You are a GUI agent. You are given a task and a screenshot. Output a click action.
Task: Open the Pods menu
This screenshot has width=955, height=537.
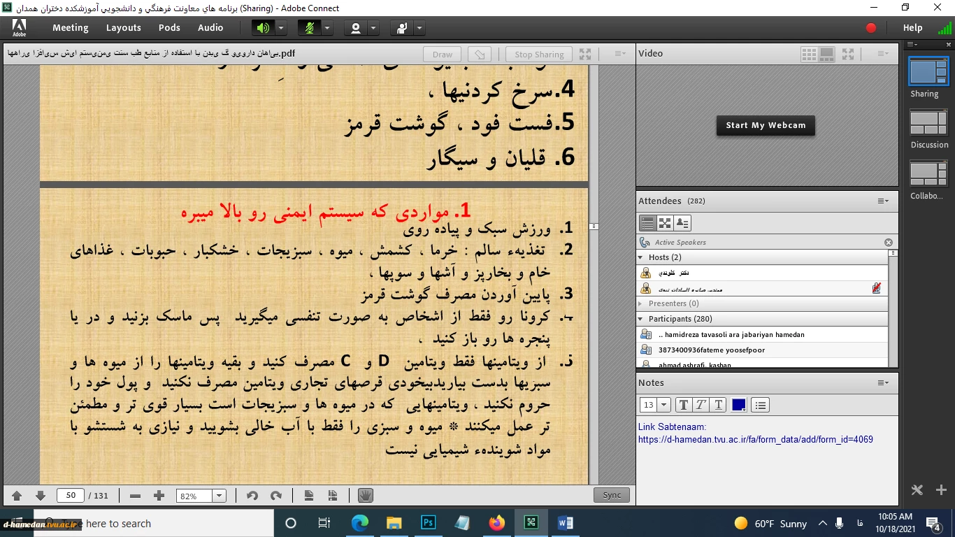(x=169, y=28)
